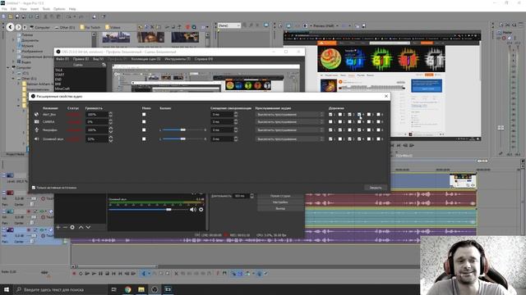
Task: Click the speaker icon of Основной звук row
Action: [x=36, y=138]
